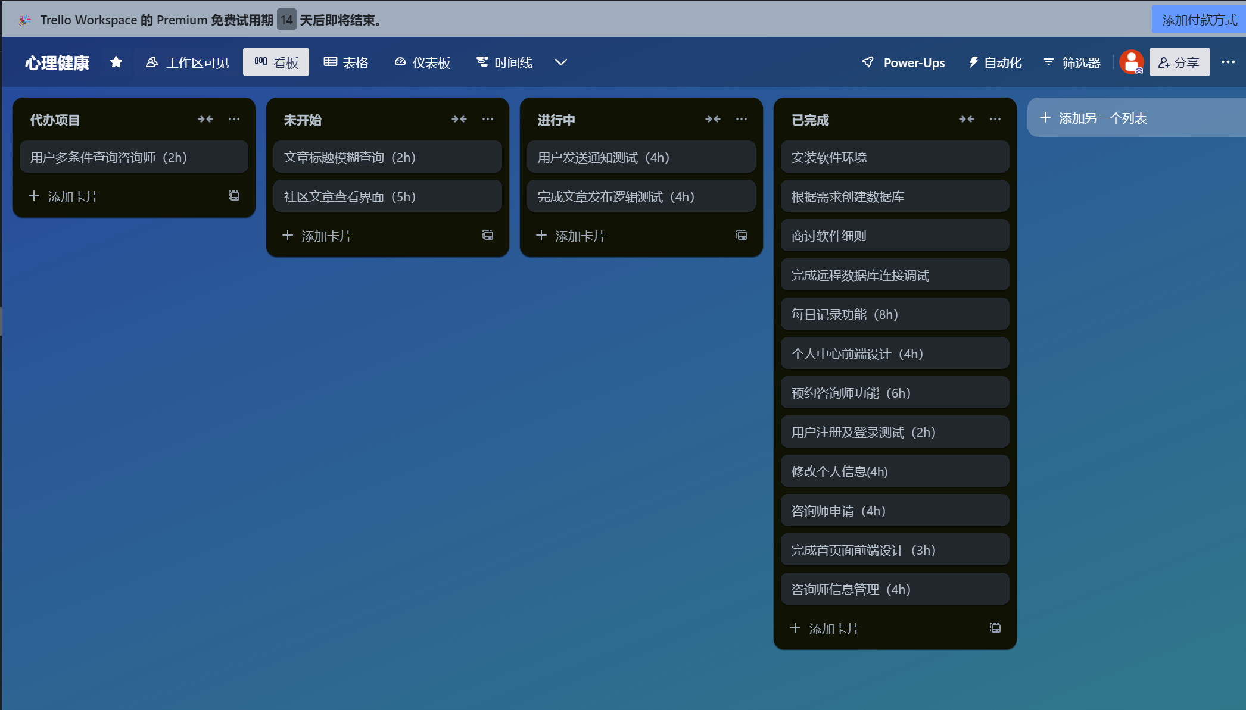Screen dimensions: 1246x710
Task: Click the 分享 share button
Action: pyautogui.click(x=1179, y=62)
